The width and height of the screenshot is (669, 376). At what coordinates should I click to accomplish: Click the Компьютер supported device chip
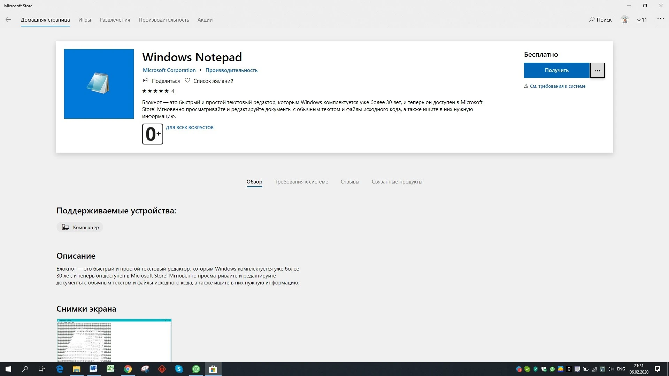80,227
